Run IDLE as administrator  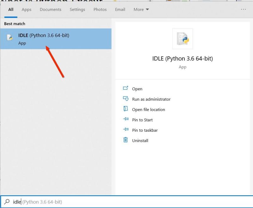point(151,99)
